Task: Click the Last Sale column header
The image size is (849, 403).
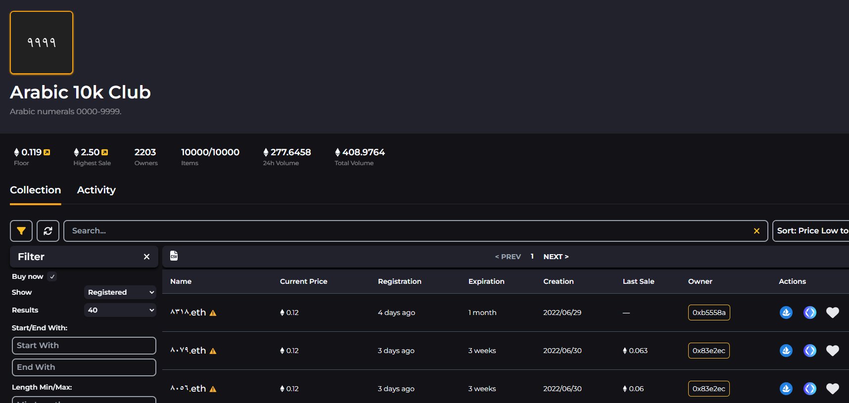Action: point(639,281)
